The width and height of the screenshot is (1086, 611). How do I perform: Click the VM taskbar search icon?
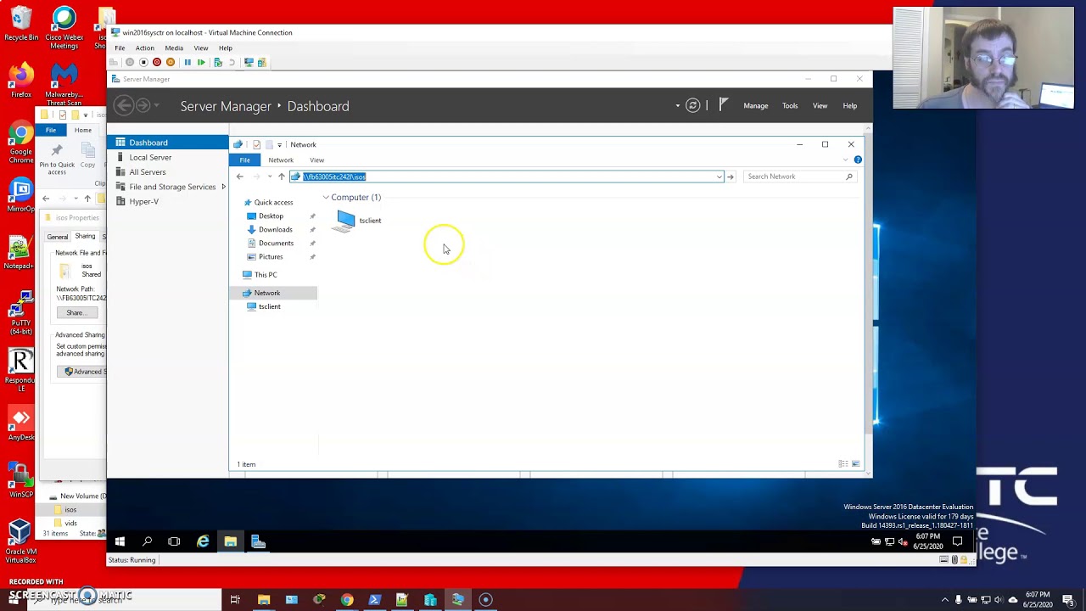click(x=147, y=541)
